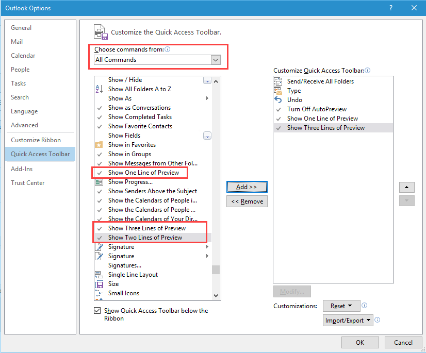Select the Show Progress icon in commands list

coord(99,182)
